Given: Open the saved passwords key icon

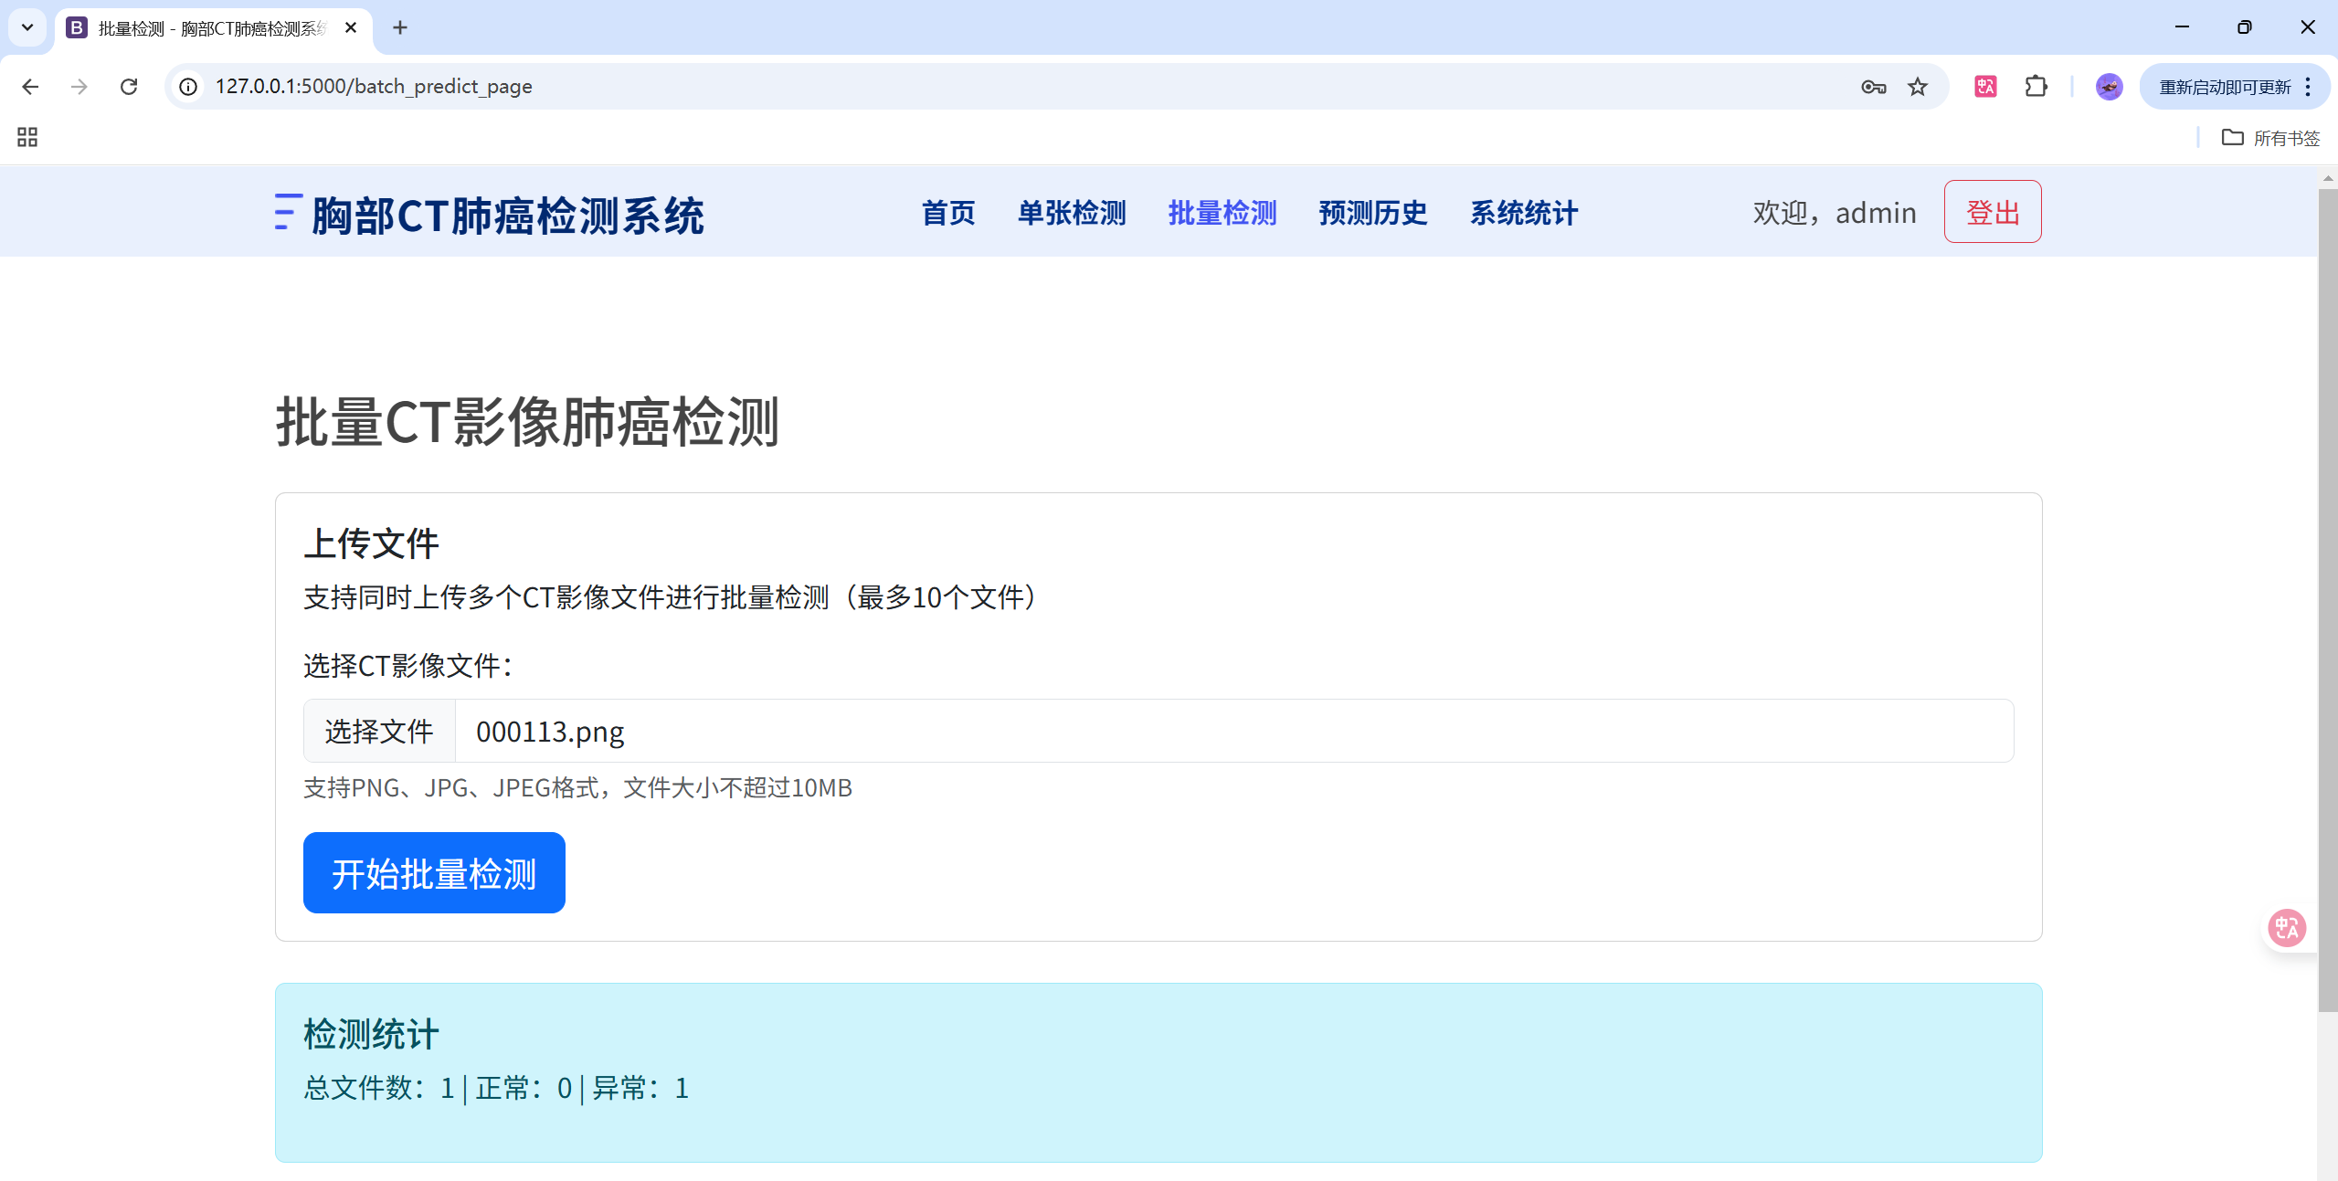Looking at the screenshot, I should [1873, 87].
